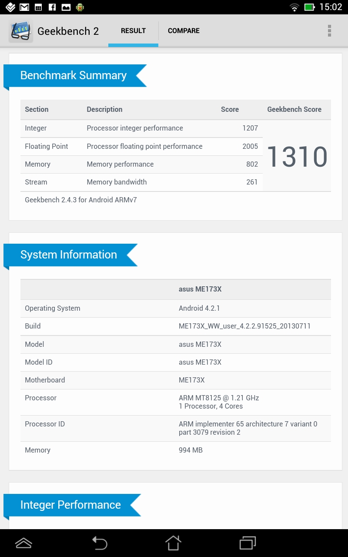Tap the Wi-Fi status icon
This screenshot has height=557, width=348.
point(294,7)
